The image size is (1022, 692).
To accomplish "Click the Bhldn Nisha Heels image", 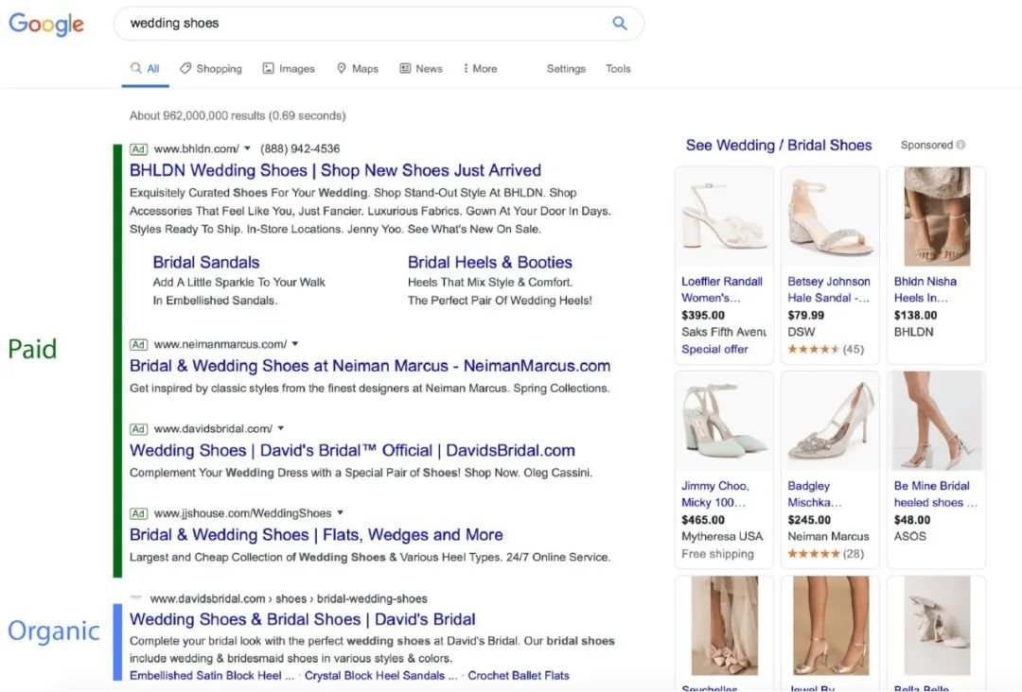I will coord(936,216).
